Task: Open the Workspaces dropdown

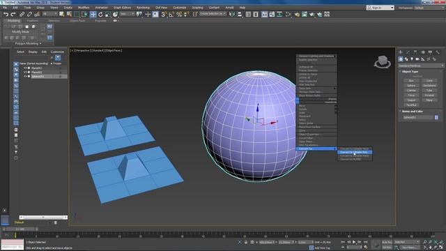Action: click(x=429, y=8)
